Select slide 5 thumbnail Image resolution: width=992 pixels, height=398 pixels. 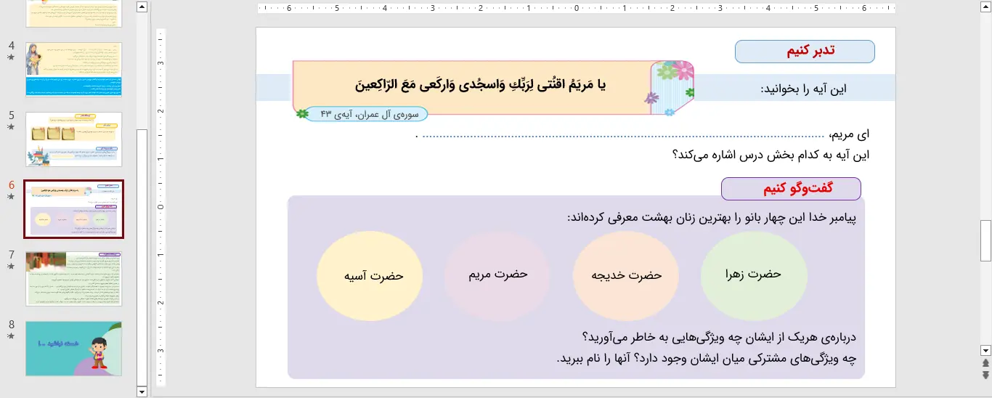click(x=73, y=139)
